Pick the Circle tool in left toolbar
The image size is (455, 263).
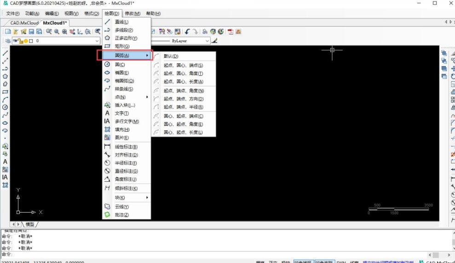5,107
